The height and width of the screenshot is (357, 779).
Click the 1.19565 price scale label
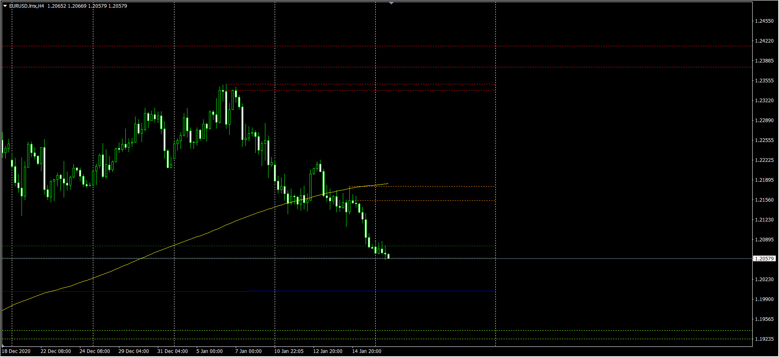764,319
